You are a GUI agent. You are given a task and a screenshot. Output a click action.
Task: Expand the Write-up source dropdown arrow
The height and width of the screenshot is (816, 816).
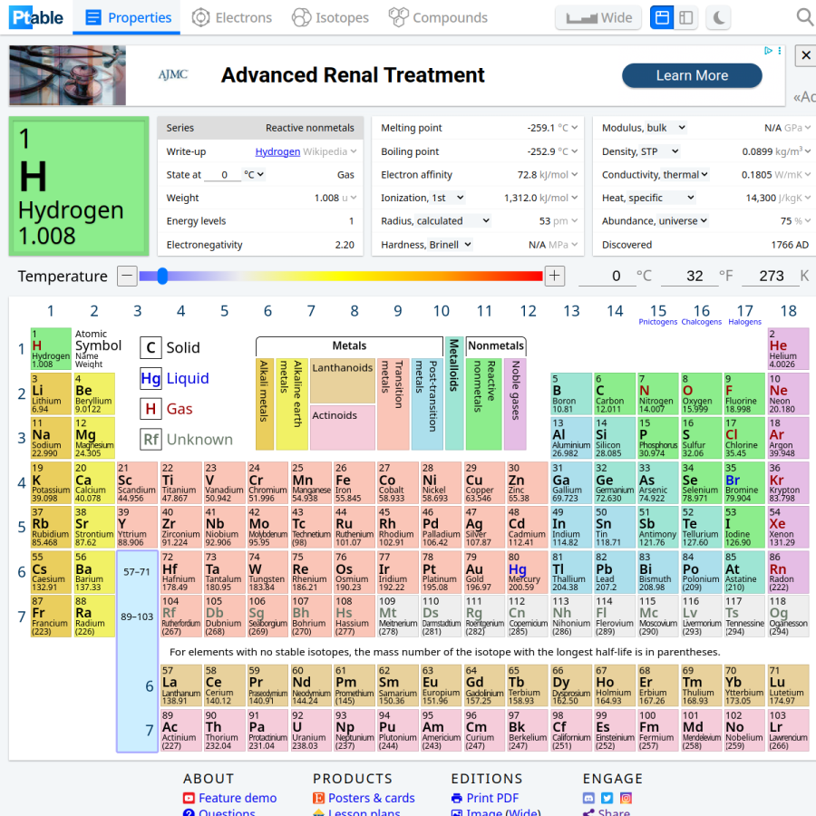(354, 151)
